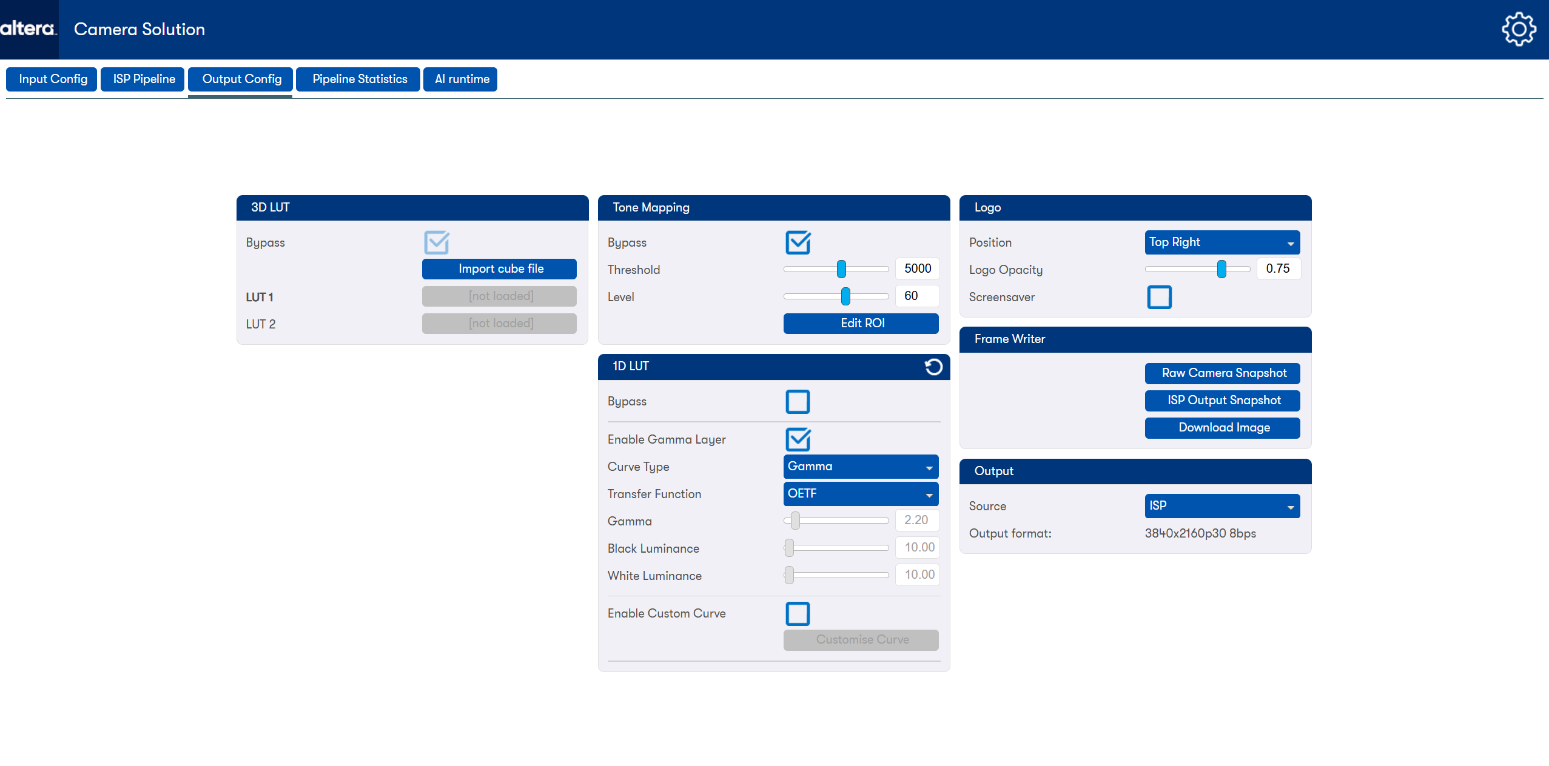
Task: Open the Logo Position dropdown
Action: (1221, 242)
